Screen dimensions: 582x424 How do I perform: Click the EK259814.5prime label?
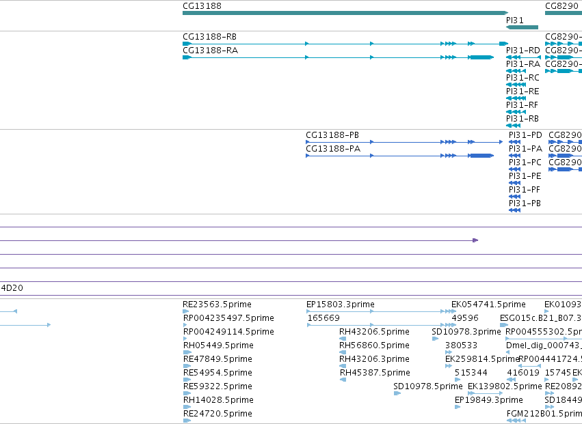tap(481, 359)
